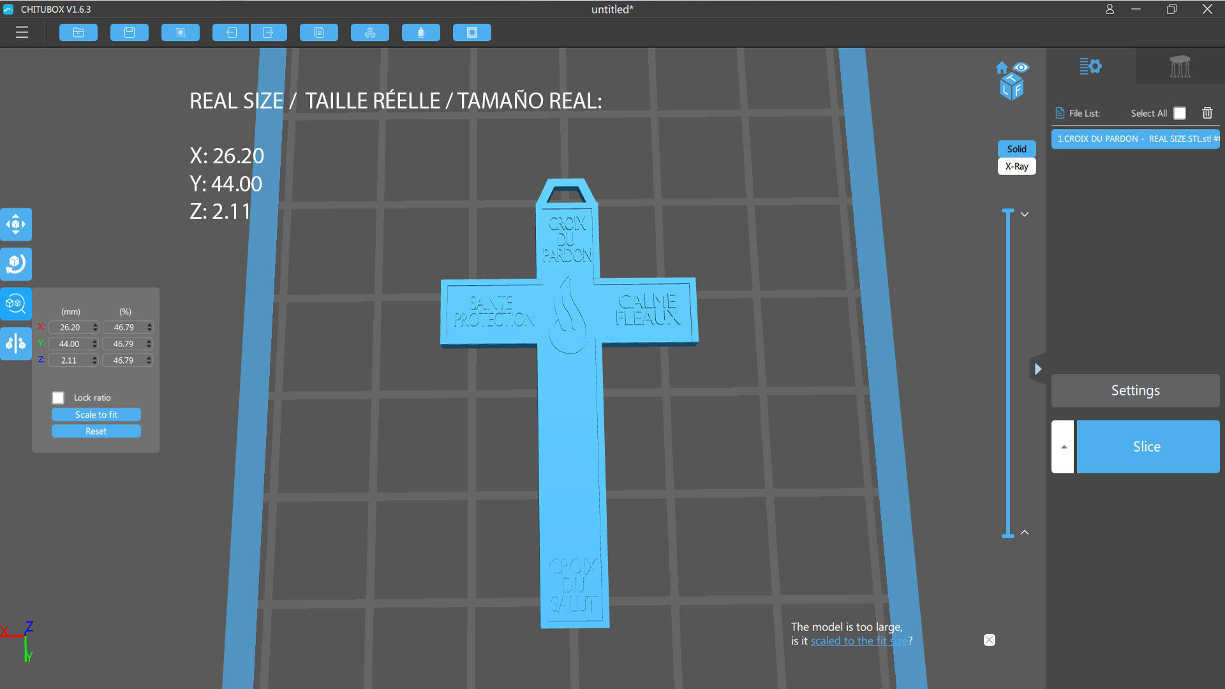This screenshot has width=1225, height=689.
Task: Select the Mirror tool in left sidebar
Action: [x=16, y=343]
